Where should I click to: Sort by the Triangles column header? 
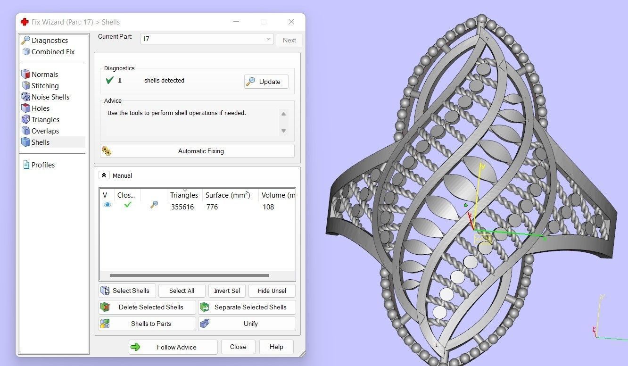click(184, 195)
